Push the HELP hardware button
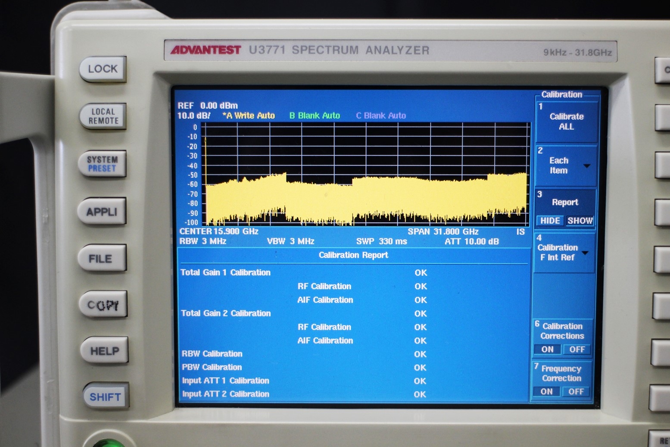Screen dimensions: 670x447 pyautogui.click(x=104, y=350)
